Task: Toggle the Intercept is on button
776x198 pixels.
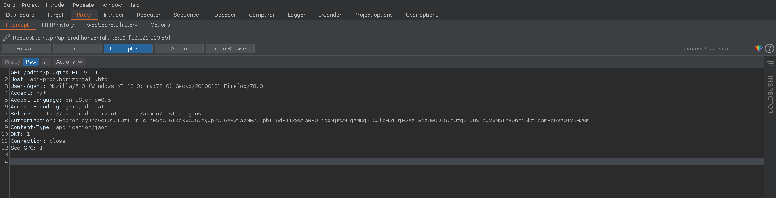Action: tap(128, 48)
